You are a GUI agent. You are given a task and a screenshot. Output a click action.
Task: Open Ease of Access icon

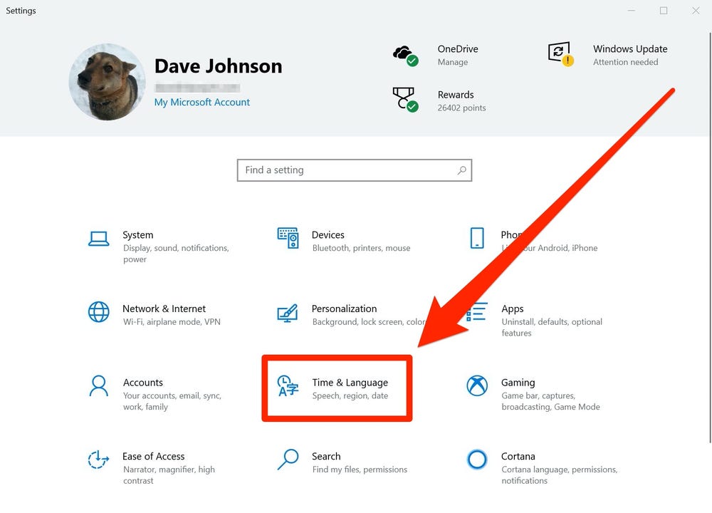pyautogui.click(x=98, y=460)
